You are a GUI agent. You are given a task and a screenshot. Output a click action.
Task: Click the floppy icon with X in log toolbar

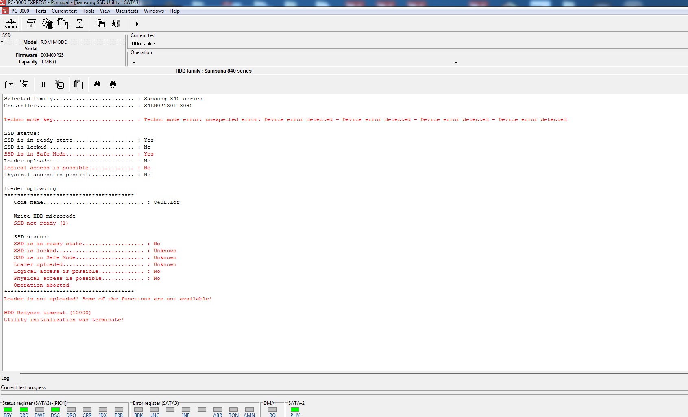[59, 84]
